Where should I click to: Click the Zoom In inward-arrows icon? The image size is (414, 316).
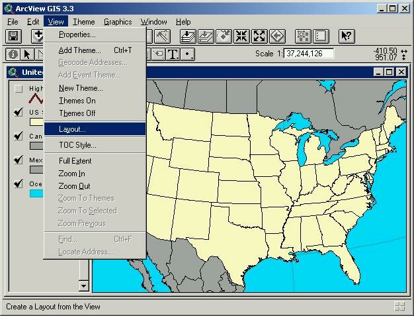(x=241, y=36)
